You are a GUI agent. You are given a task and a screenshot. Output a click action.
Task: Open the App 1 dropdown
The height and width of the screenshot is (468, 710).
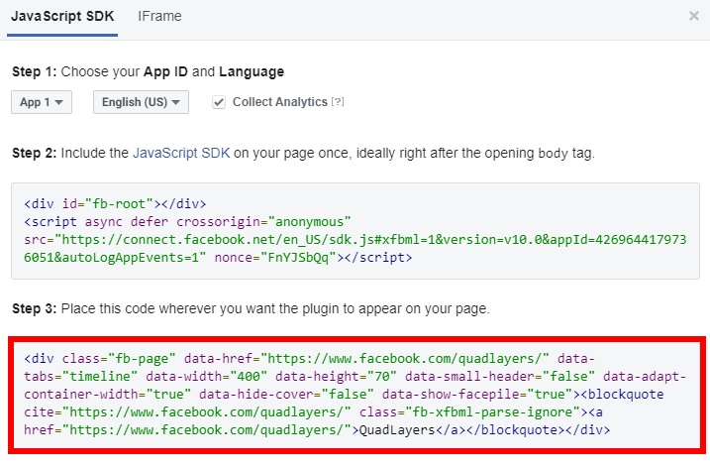tap(42, 102)
